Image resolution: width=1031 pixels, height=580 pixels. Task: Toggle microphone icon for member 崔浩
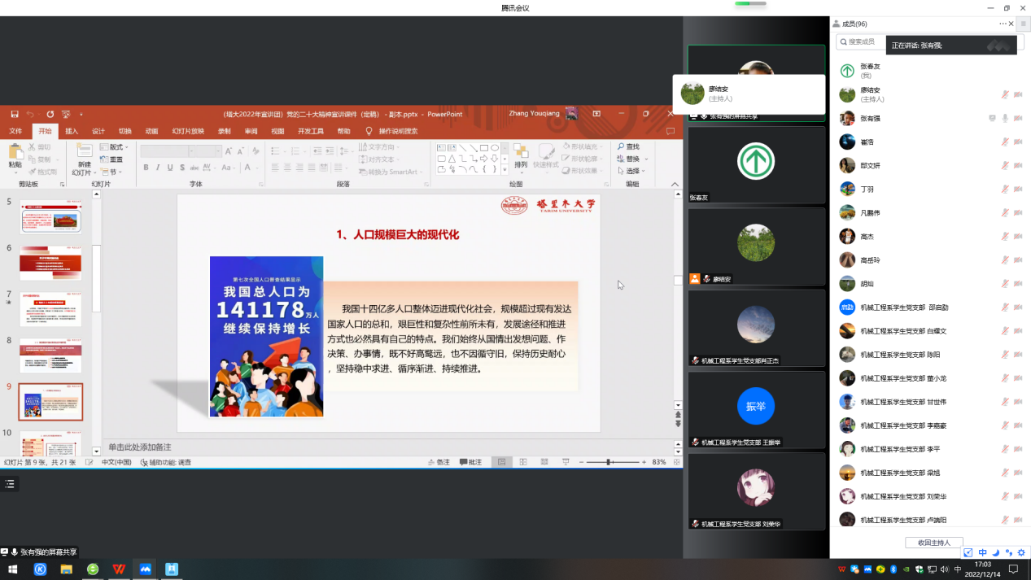(1005, 142)
